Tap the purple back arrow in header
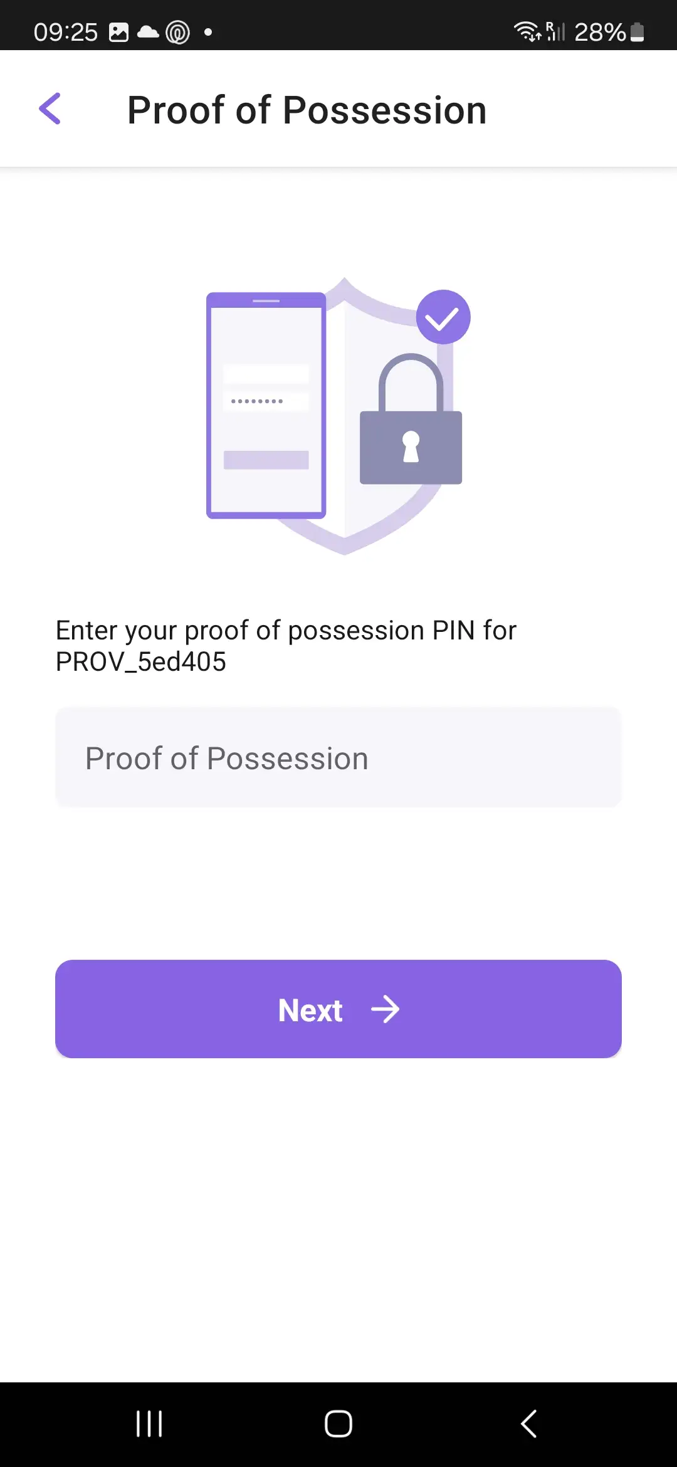This screenshot has width=677, height=1467. pos(50,109)
